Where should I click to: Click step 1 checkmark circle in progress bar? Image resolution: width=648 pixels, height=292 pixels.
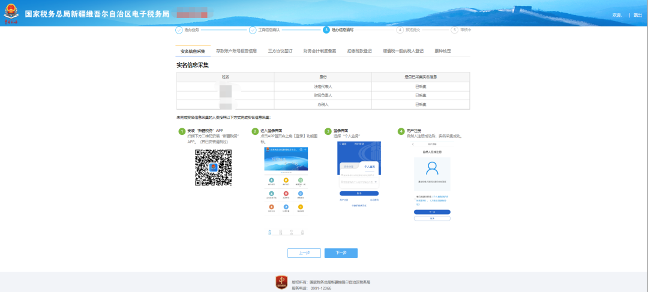coord(179,29)
